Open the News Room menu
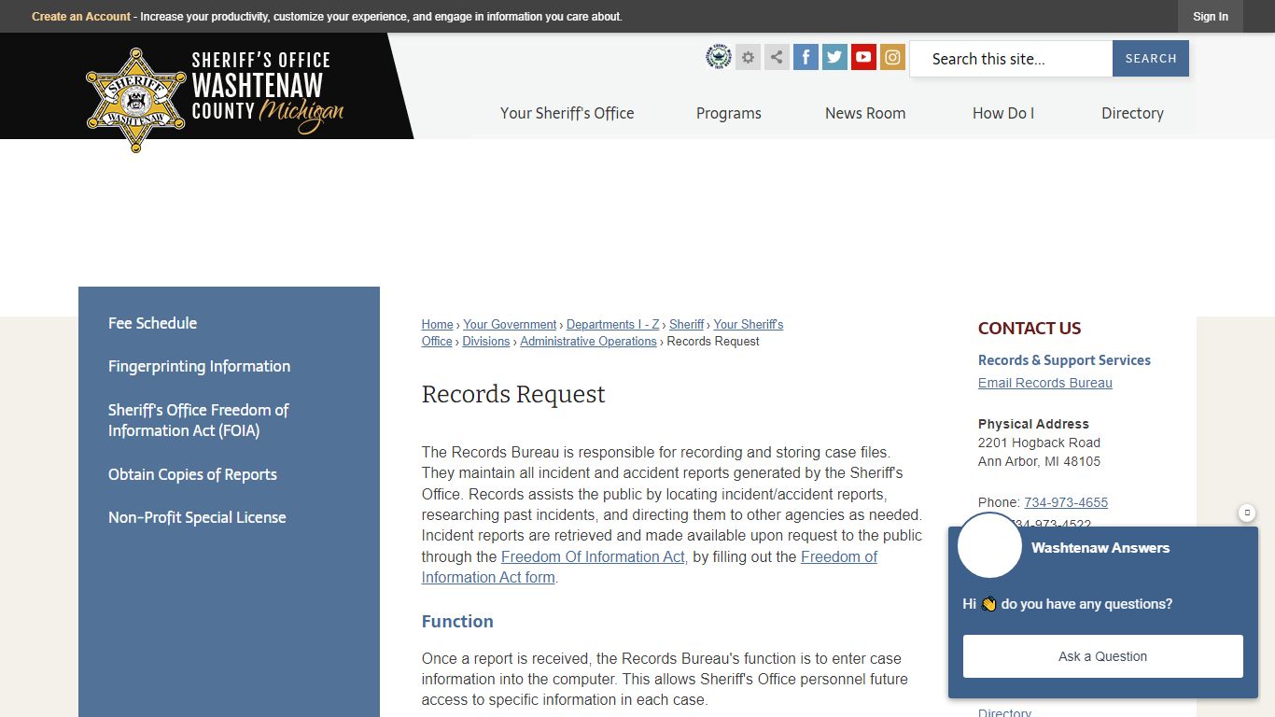 pos(865,113)
